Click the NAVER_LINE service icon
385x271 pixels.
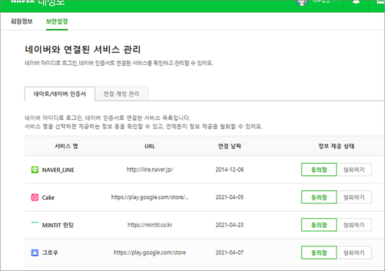(35, 170)
